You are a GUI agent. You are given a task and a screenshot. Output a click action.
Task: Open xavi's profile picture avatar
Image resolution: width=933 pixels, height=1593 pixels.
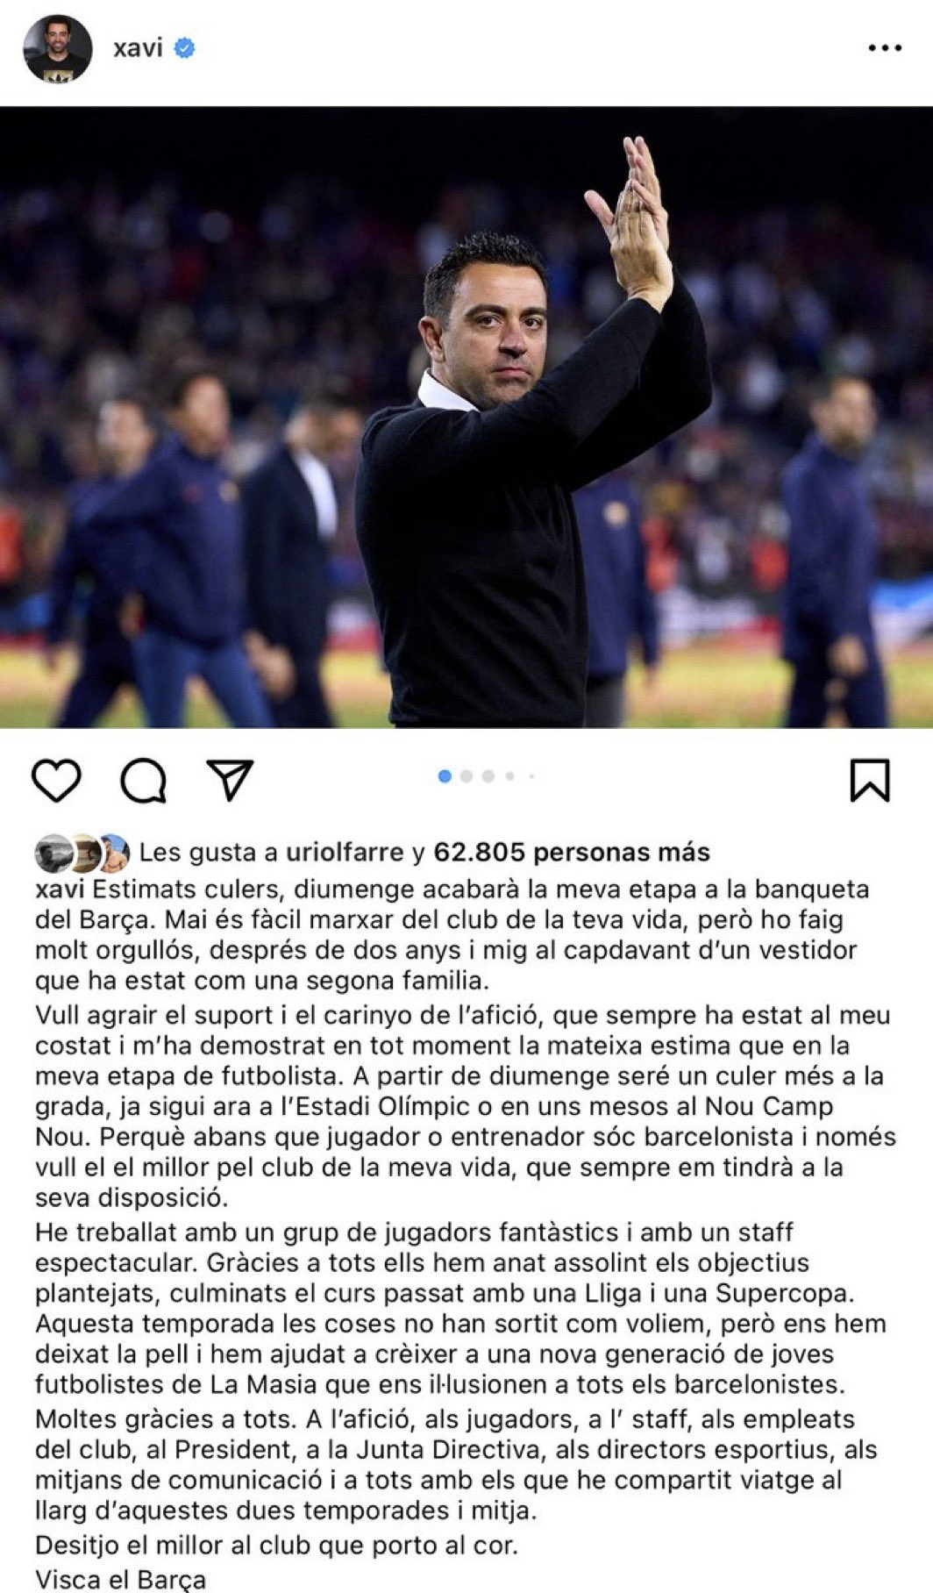pyautogui.click(x=57, y=48)
